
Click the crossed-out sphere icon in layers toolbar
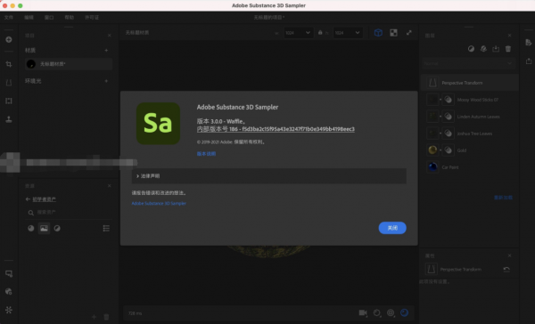coord(483,49)
